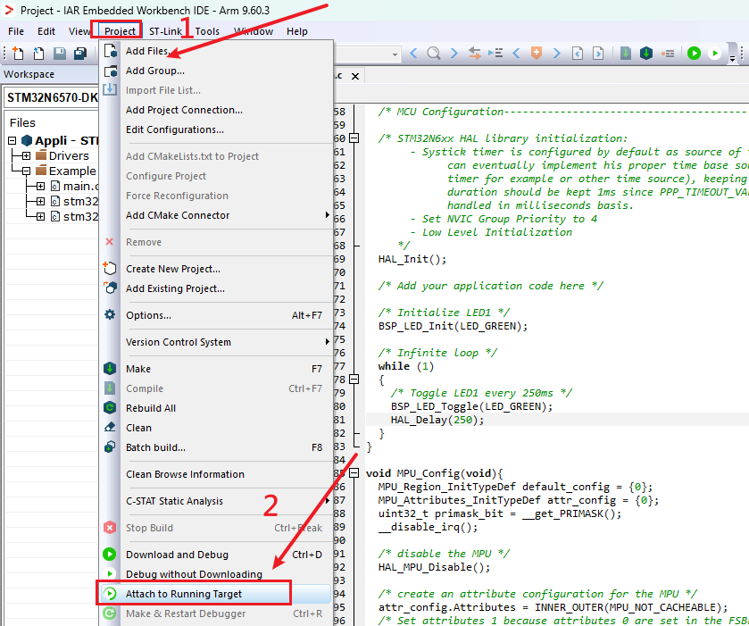The image size is (749, 626).
Task: Open the STM32N6570-DK configuration dropdown
Action: point(52,97)
